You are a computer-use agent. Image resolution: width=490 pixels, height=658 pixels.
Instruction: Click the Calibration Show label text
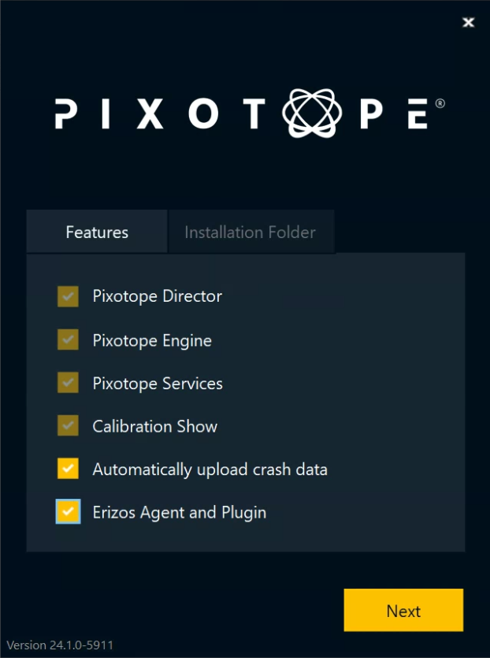(x=154, y=426)
